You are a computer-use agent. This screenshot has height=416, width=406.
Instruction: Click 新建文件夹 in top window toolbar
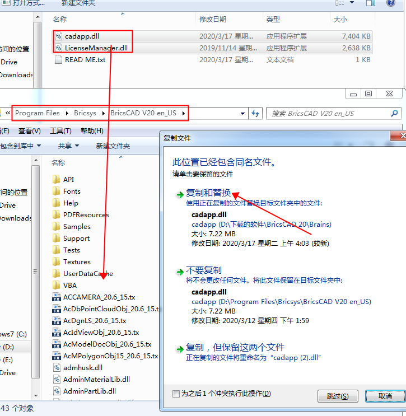(78, 3)
